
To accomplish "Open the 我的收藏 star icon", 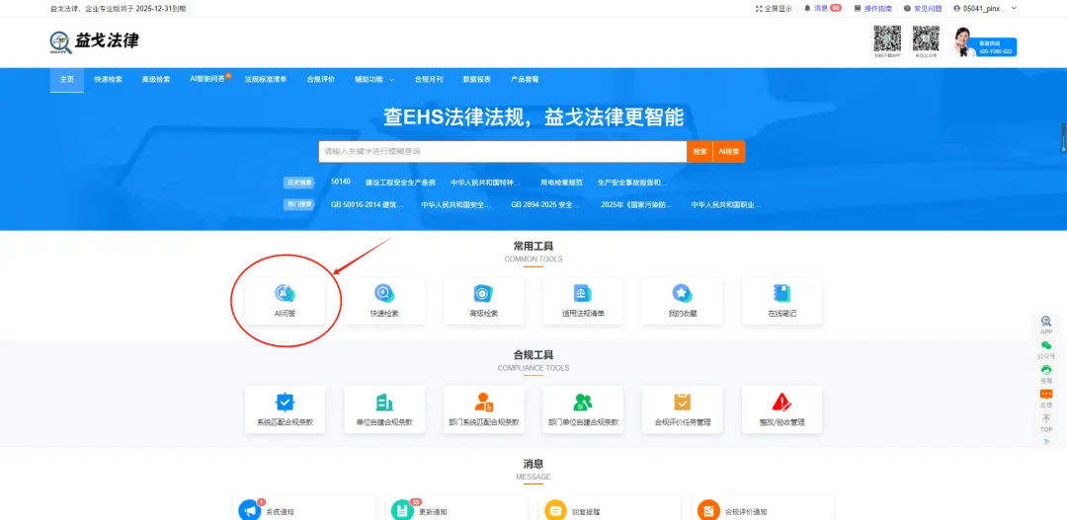I will (x=683, y=293).
